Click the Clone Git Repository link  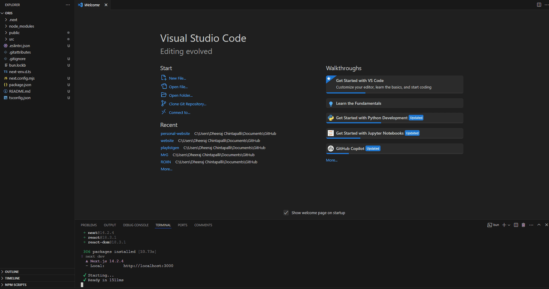pyautogui.click(x=187, y=104)
